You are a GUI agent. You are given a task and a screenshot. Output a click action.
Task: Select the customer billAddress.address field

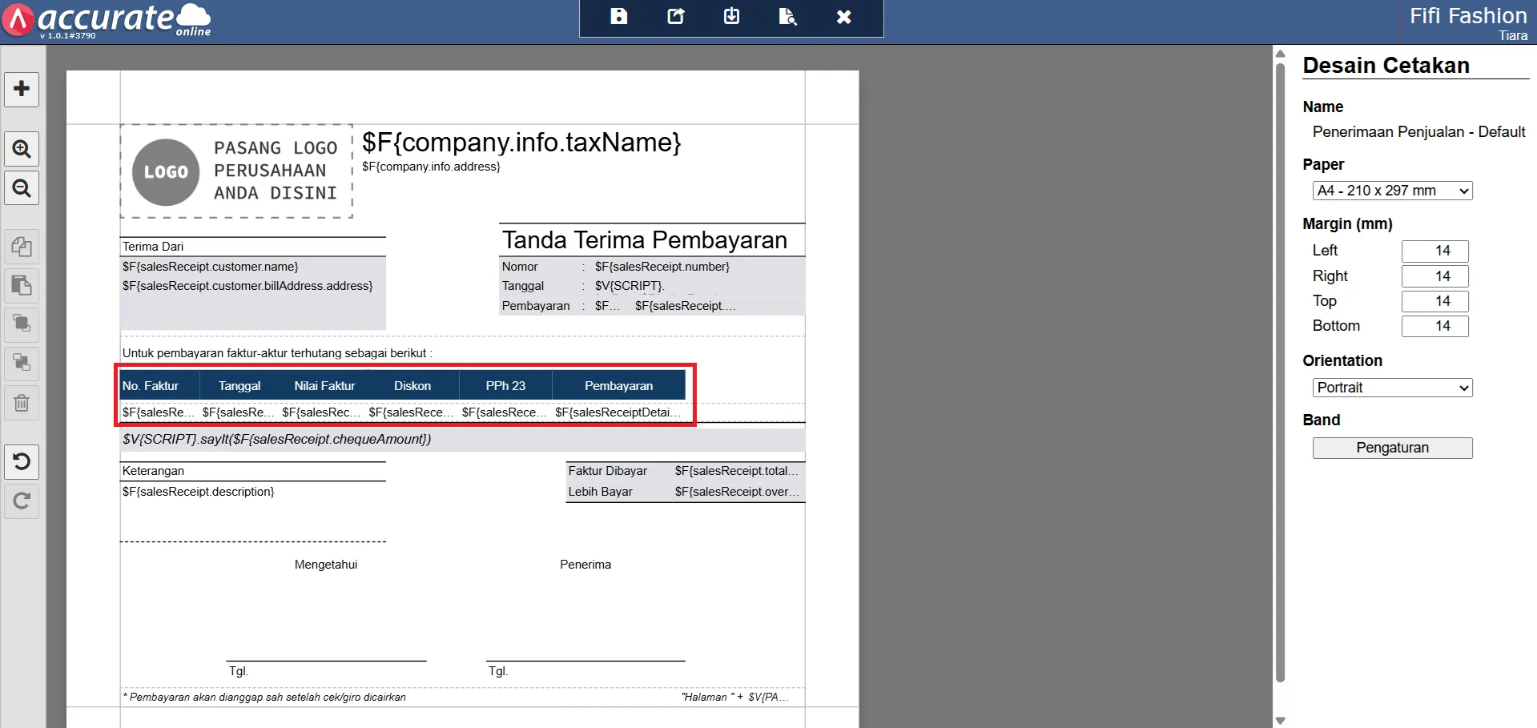point(247,286)
